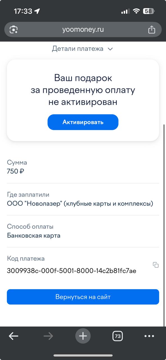Open a new tab with plus icon

[x=83, y=336]
